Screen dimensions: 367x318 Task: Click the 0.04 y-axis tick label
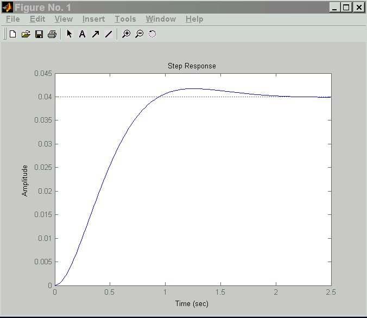pos(45,97)
